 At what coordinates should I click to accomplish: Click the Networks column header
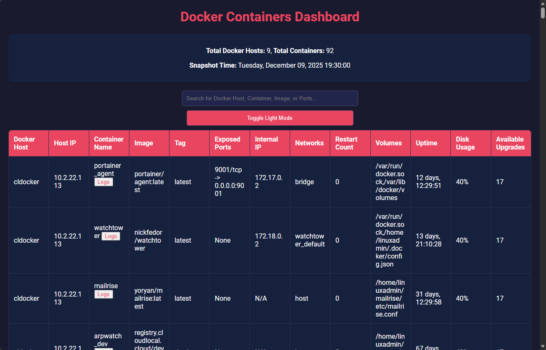pyautogui.click(x=309, y=143)
